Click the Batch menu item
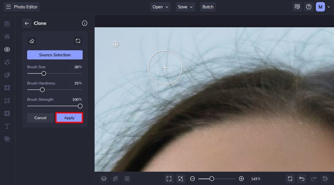The height and width of the screenshot is (185, 334). tap(208, 7)
